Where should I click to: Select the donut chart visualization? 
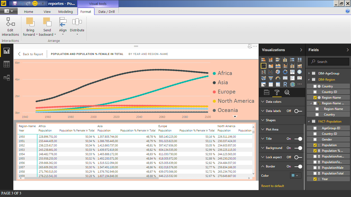point(285,72)
